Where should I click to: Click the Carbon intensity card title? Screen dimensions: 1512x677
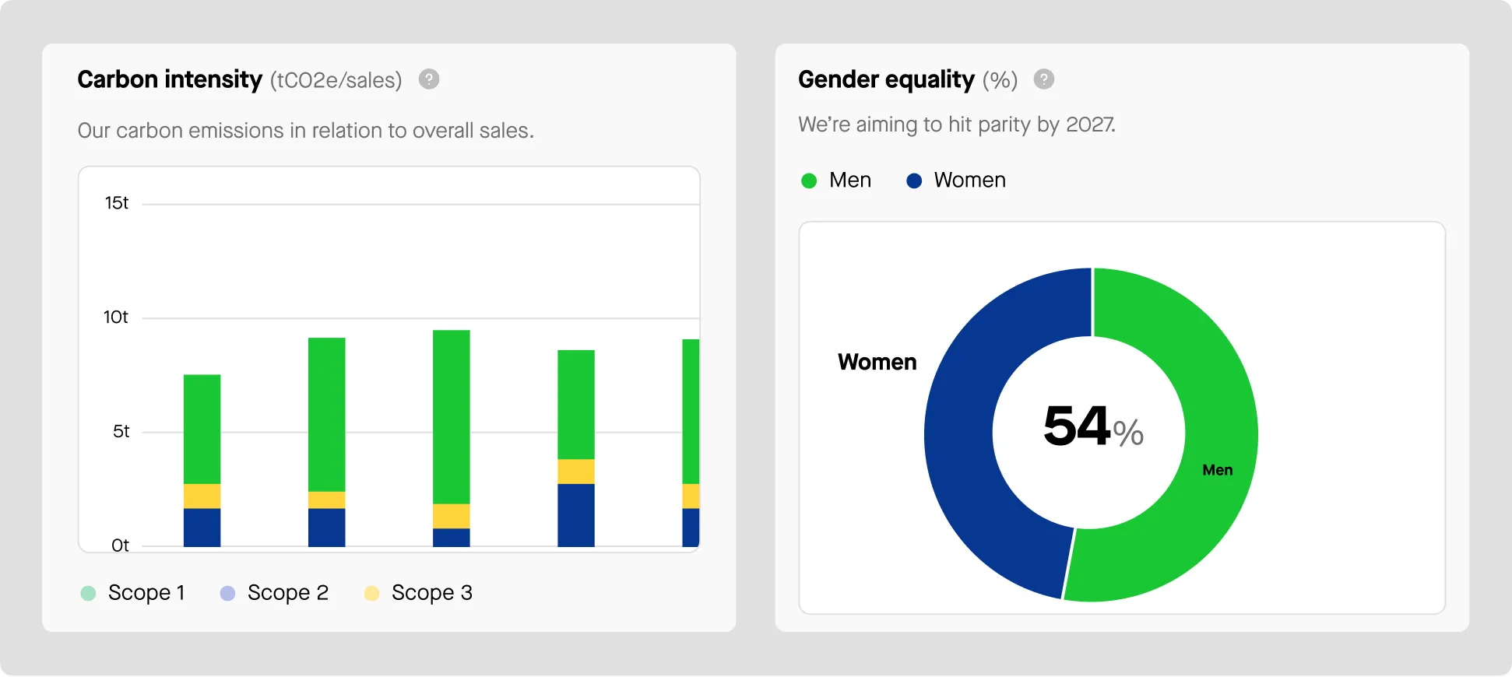click(x=170, y=79)
